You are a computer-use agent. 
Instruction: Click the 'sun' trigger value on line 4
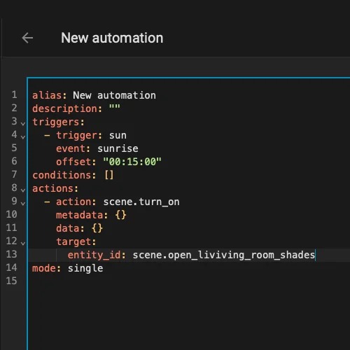[118, 136]
